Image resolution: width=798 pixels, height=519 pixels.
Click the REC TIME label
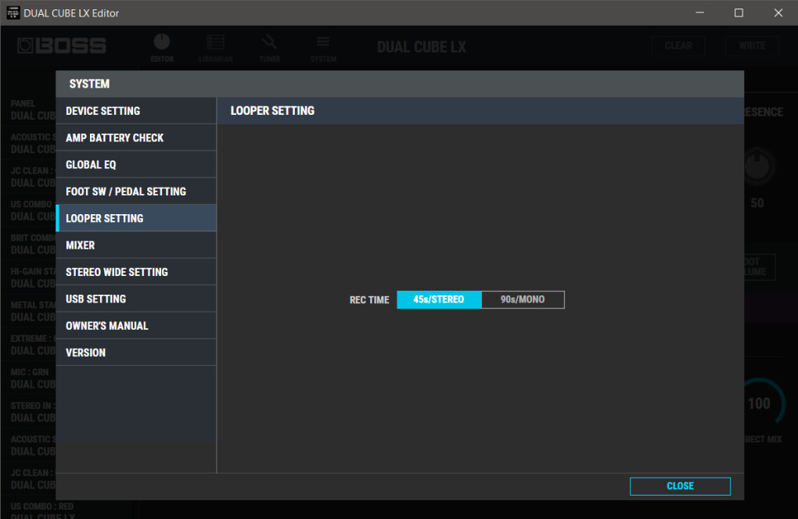(369, 300)
